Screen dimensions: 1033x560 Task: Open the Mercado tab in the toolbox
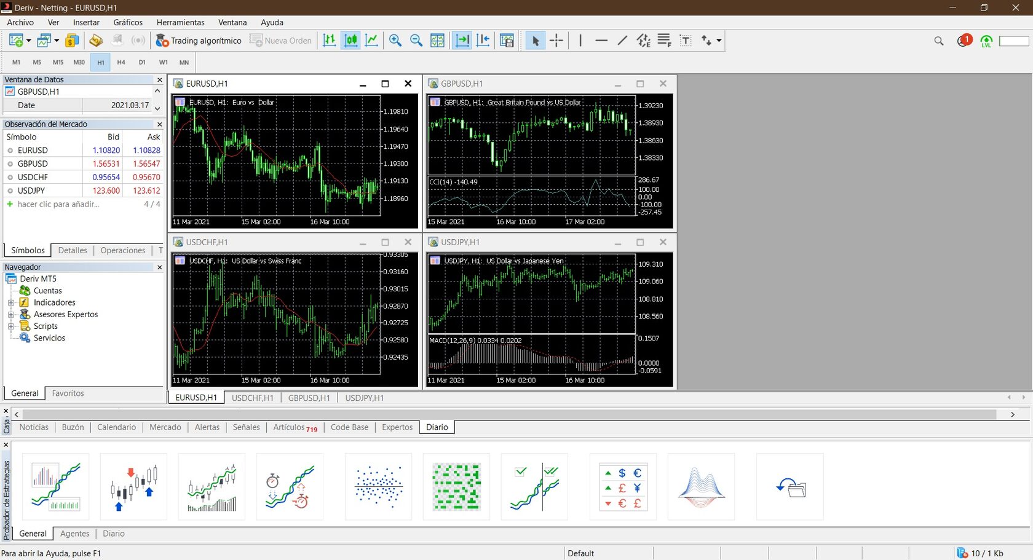pyautogui.click(x=165, y=427)
